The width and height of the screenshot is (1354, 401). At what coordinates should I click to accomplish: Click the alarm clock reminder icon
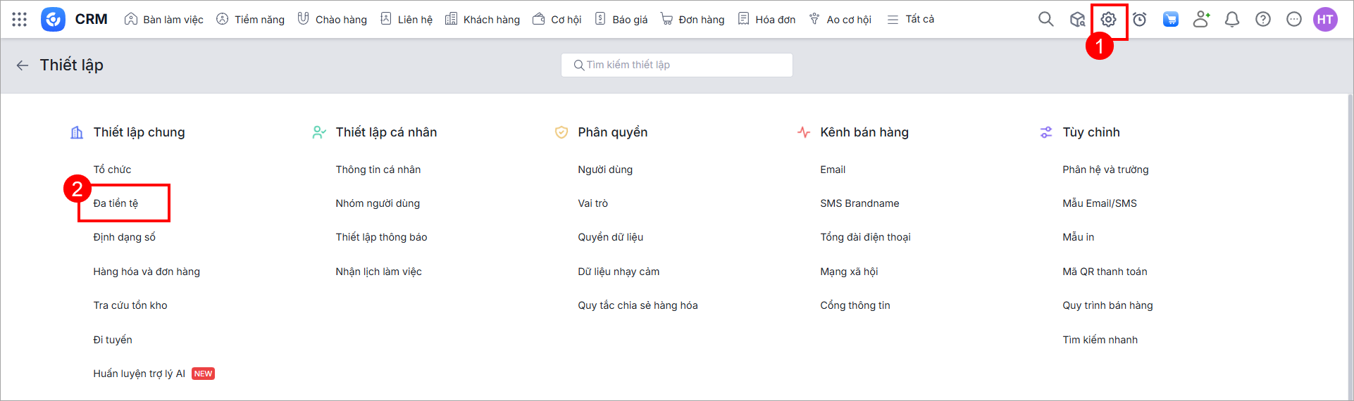pyautogui.click(x=1139, y=20)
